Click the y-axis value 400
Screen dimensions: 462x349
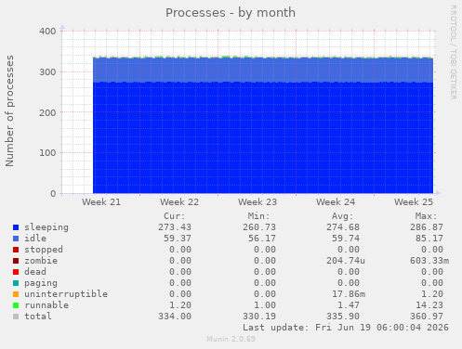pyautogui.click(x=47, y=32)
